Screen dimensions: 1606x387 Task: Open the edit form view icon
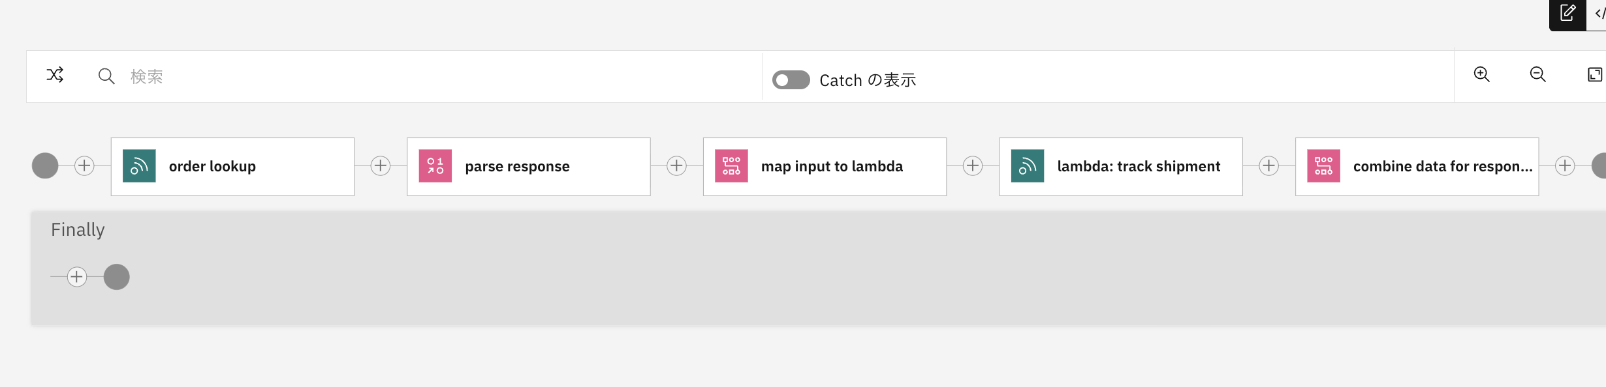click(1567, 13)
